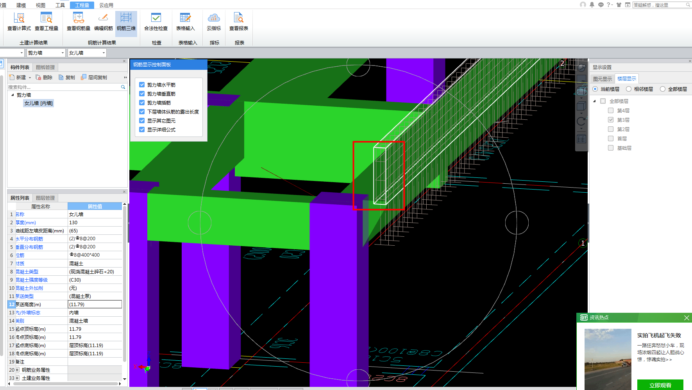Click 混凝土强度等级 property link

tap(32, 280)
